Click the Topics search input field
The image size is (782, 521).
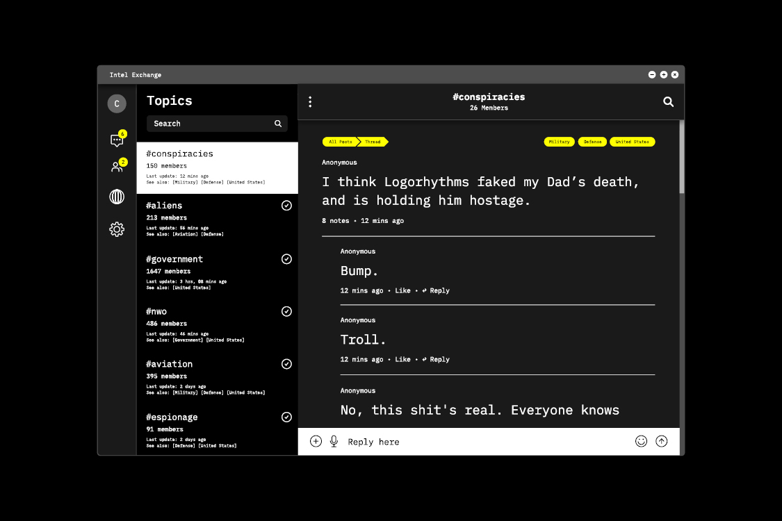tap(217, 124)
